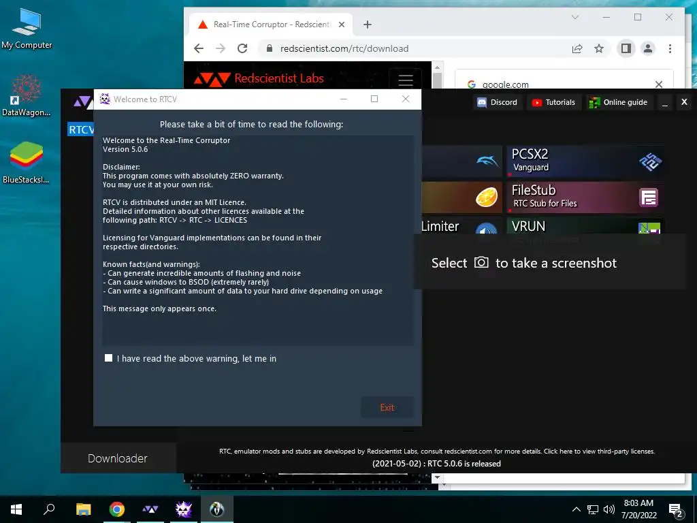Click the Dolphin emulator icon tile
The width and height of the screenshot is (697, 523).
tap(487, 161)
